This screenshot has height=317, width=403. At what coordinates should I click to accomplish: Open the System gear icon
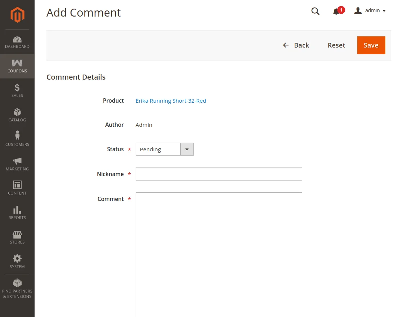(17, 259)
